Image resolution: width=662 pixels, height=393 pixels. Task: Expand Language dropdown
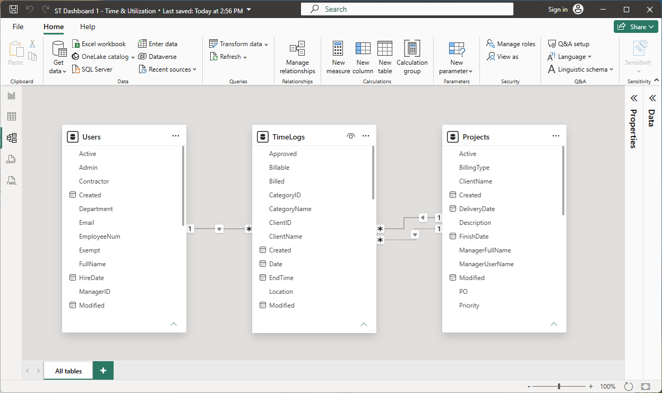[589, 57]
